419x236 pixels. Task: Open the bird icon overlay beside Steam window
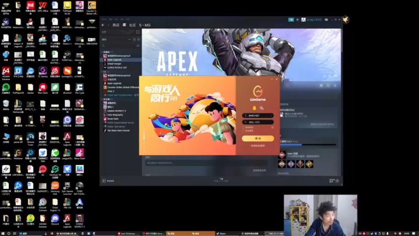click(x=346, y=19)
